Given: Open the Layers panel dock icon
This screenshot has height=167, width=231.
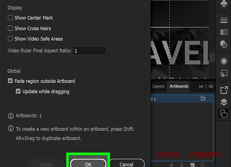Looking at the screenshot, I should (224, 102).
